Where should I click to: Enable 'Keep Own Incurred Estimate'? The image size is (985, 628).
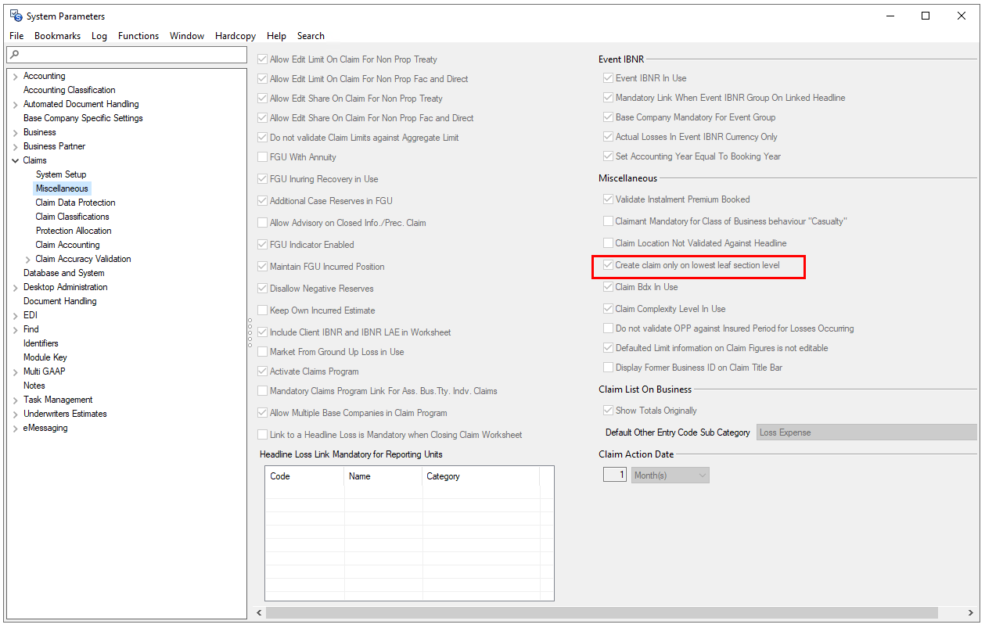(262, 310)
